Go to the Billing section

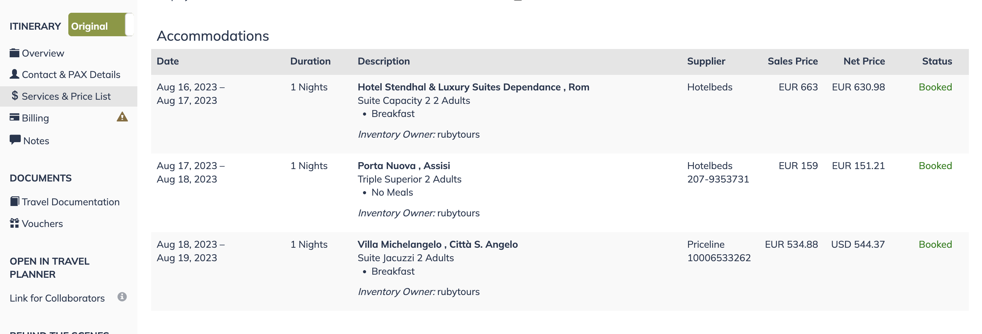[36, 118]
